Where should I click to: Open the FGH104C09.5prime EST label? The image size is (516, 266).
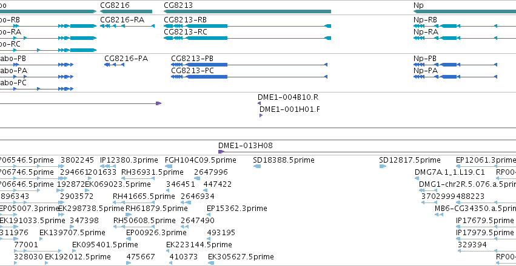(201, 160)
